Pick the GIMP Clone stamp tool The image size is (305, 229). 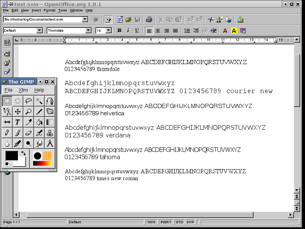coord(50,133)
